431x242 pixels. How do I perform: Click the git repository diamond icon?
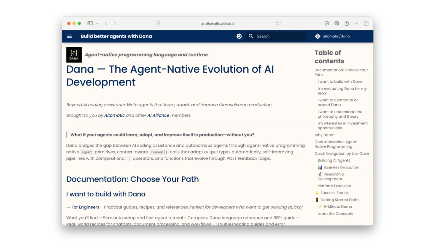pyautogui.click(x=318, y=36)
